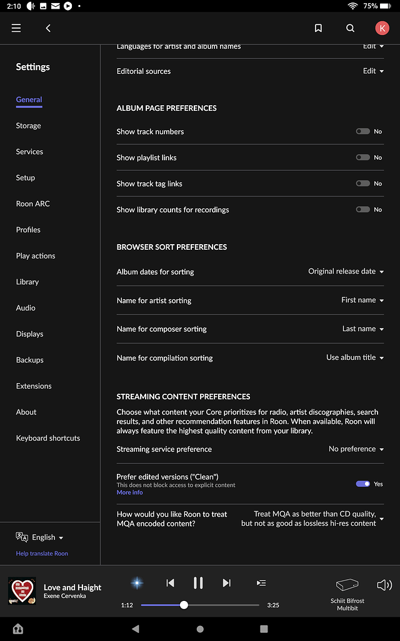The width and height of the screenshot is (400, 641).
Task: Open the signal path star icon
Action: coord(136,583)
